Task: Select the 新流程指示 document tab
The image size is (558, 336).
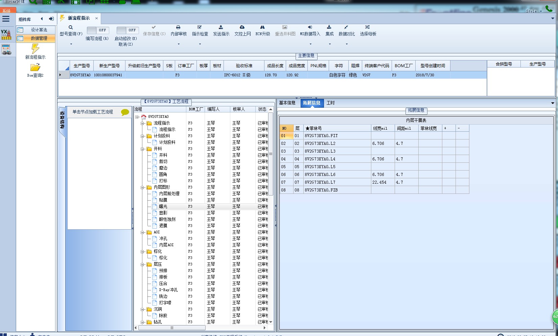Action: point(78,18)
